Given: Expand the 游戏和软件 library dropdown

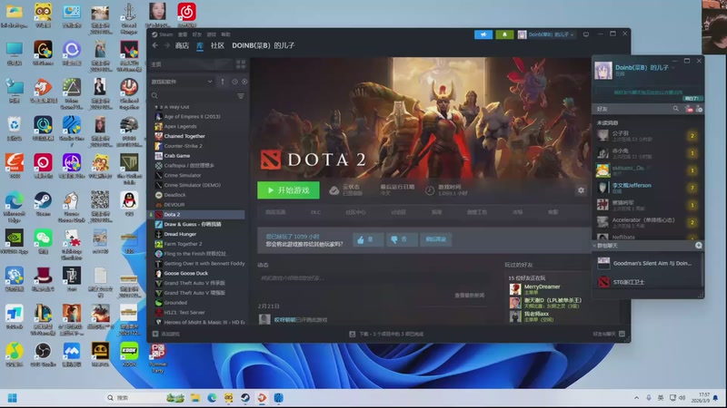Looking at the screenshot, I should coord(181,82).
